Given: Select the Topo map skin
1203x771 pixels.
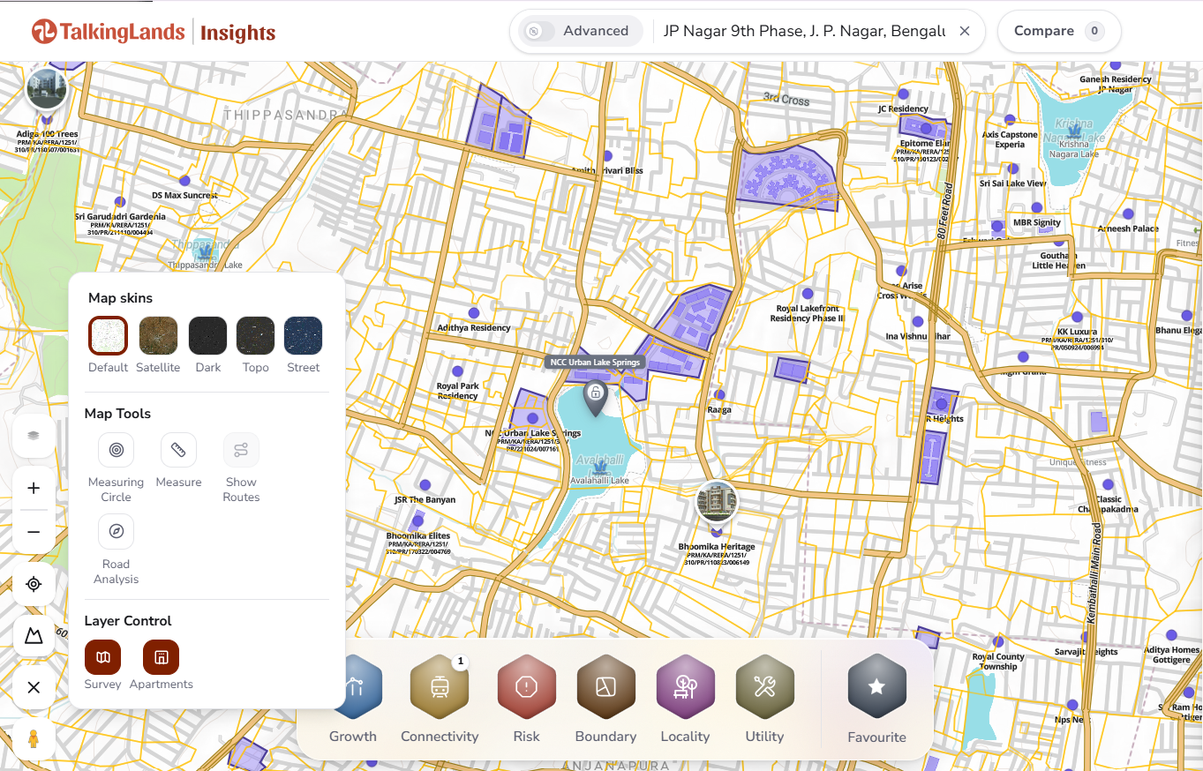Looking at the screenshot, I should 256,335.
